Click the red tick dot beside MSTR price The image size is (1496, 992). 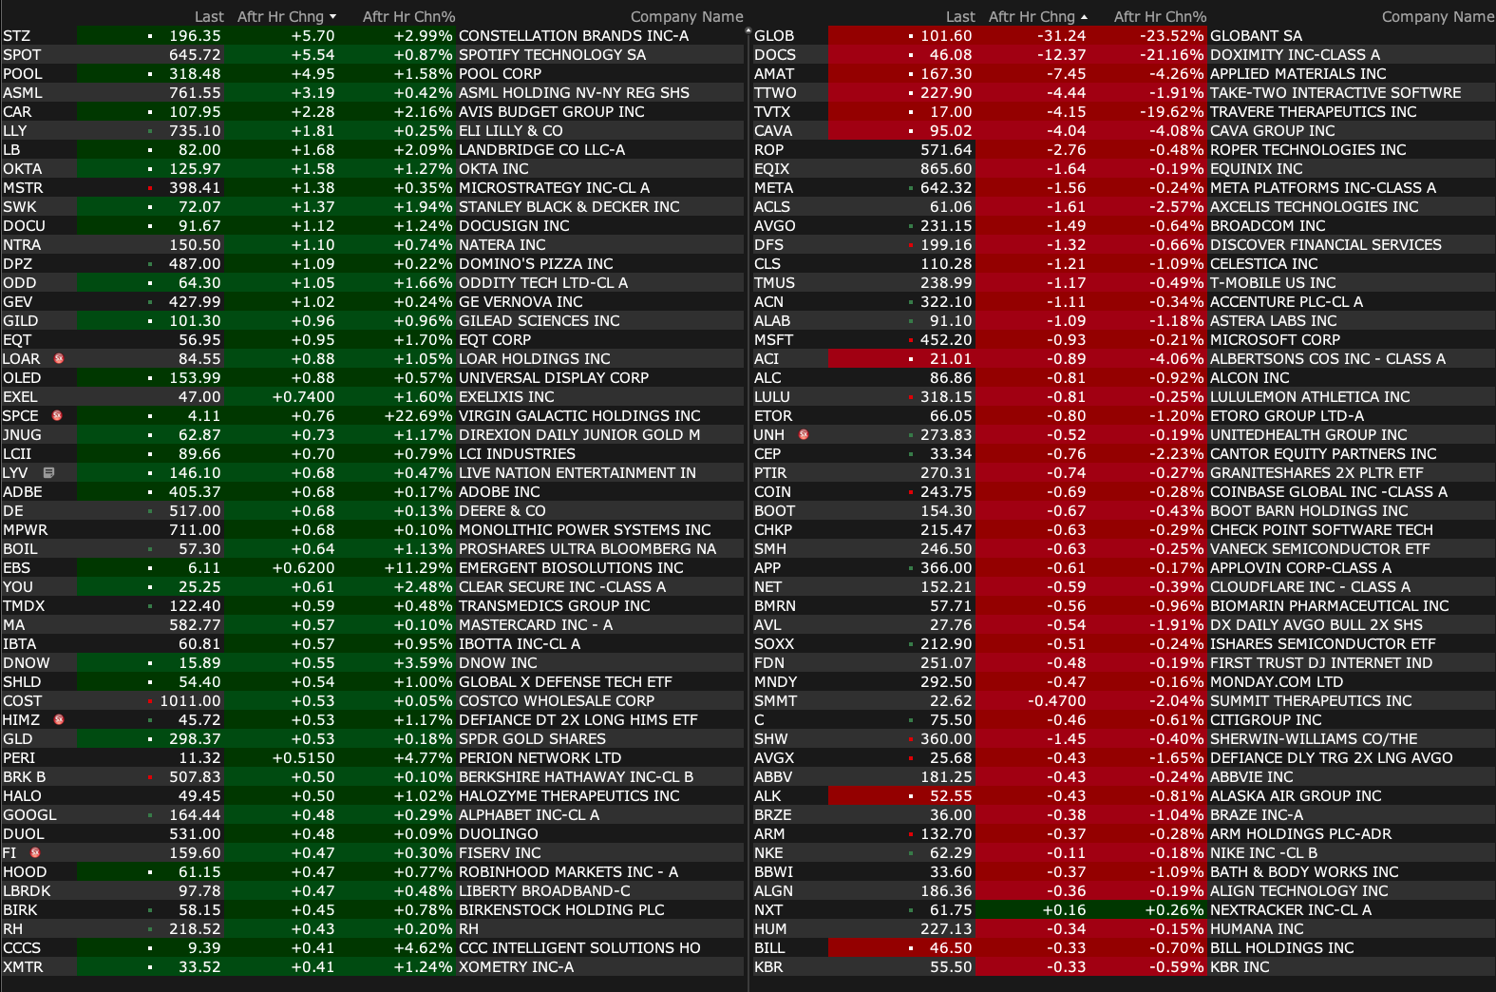[x=150, y=188]
